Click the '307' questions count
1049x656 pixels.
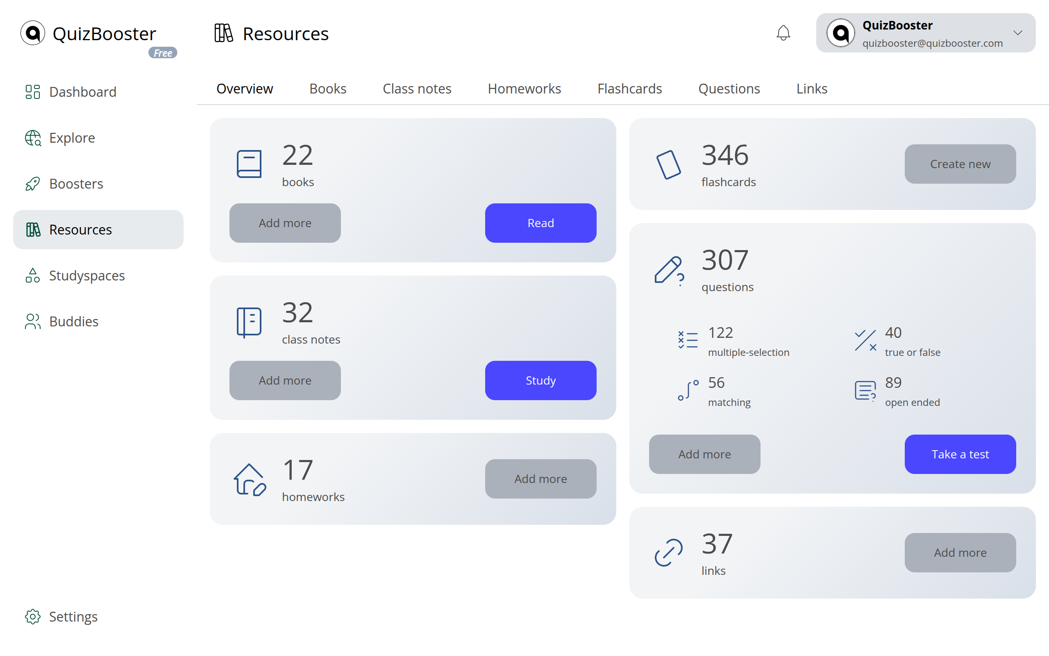point(725,260)
